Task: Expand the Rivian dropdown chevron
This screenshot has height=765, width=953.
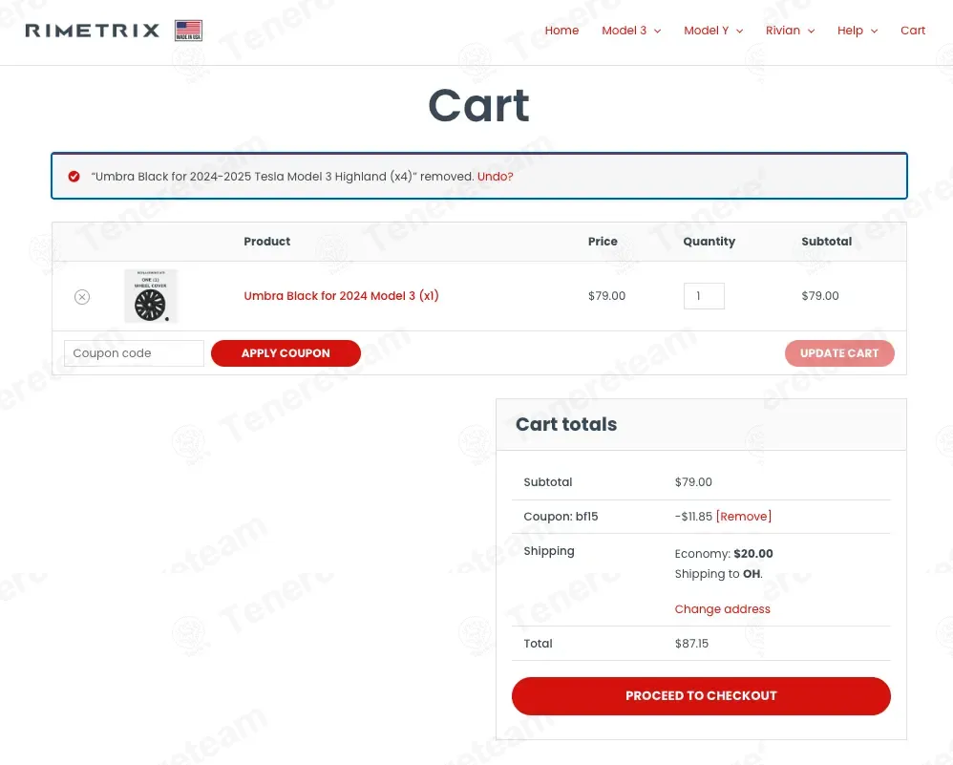Action: click(811, 31)
